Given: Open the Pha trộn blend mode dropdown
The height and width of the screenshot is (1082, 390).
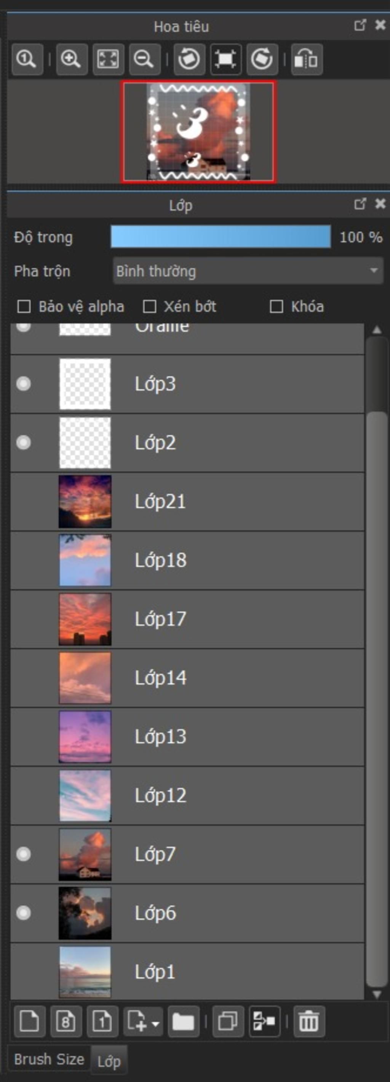Looking at the screenshot, I should [248, 271].
